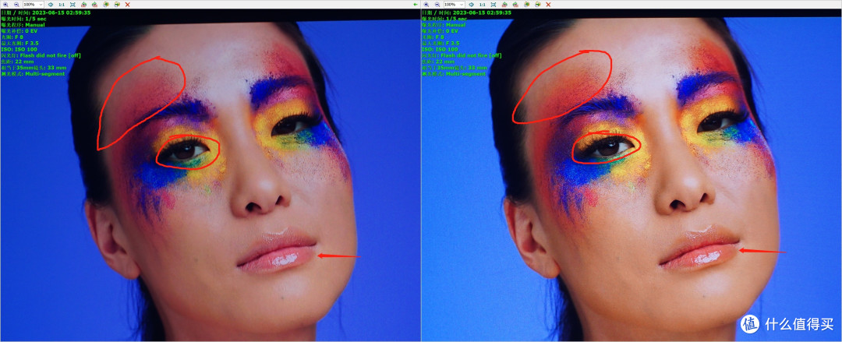
Task: Close the left pane with red X
Action: [x=127, y=5]
